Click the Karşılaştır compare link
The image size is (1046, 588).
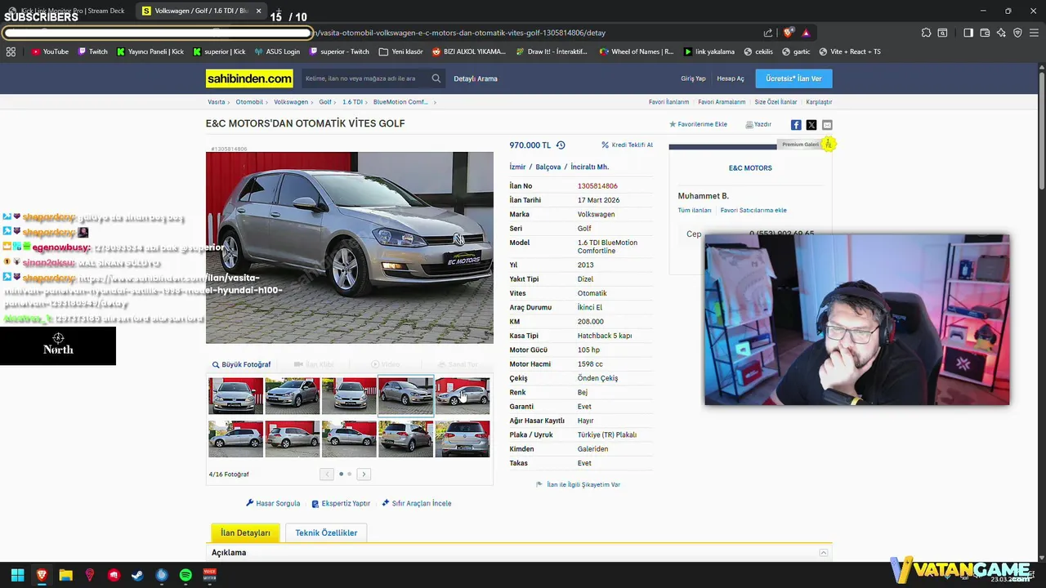click(819, 102)
